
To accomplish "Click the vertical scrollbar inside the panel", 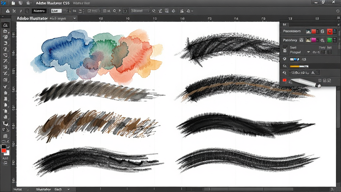I will pyautogui.click(x=339, y=40).
